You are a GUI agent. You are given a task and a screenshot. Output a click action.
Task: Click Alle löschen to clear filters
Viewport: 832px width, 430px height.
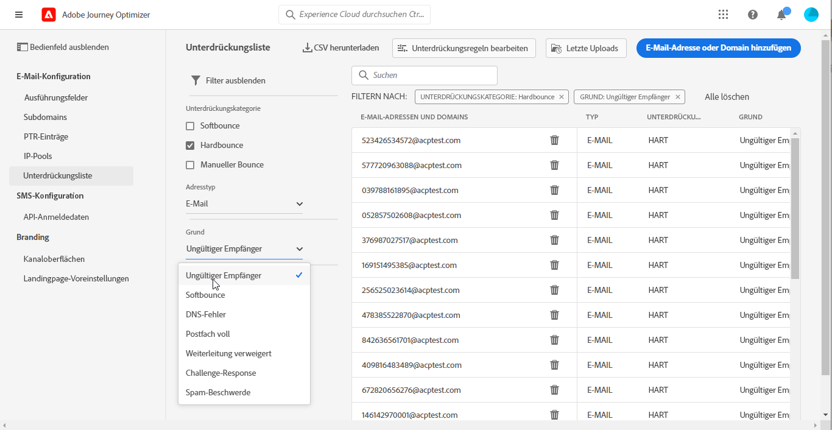(727, 97)
